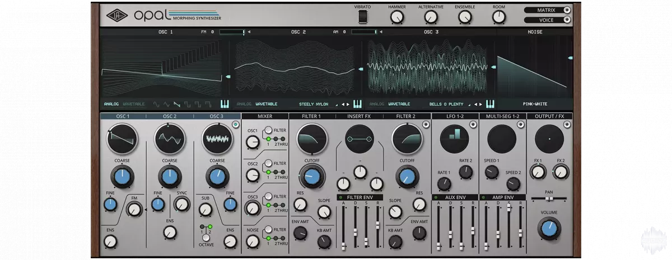The width and height of the screenshot is (672, 260).
Task: Set OSC 1 to Wavetable mode
Action: point(133,104)
